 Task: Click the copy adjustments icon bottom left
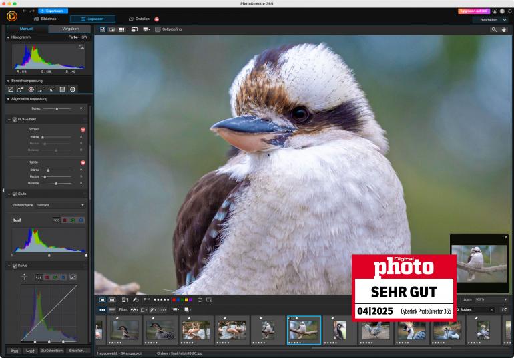14,351
